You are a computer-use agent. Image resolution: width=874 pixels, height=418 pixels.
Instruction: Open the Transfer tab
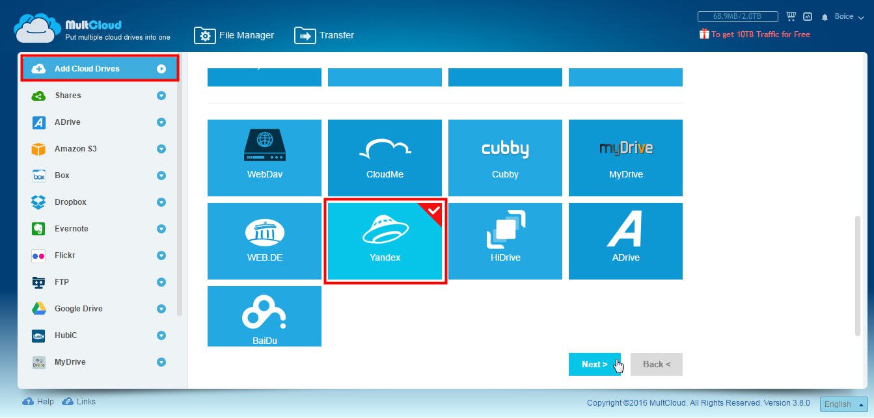point(325,36)
